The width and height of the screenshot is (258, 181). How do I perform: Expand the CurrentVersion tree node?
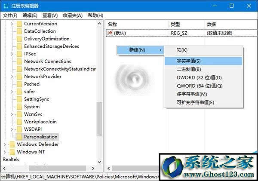pos(12,24)
